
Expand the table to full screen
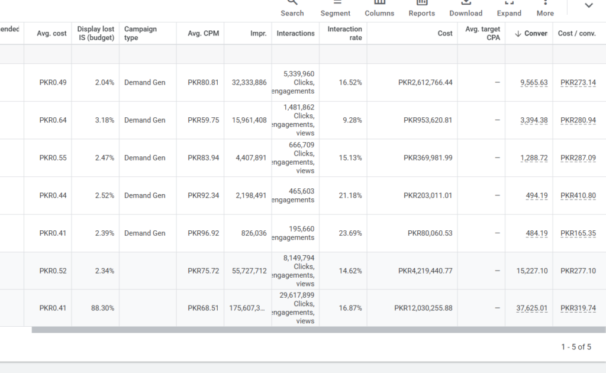click(509, 8)
